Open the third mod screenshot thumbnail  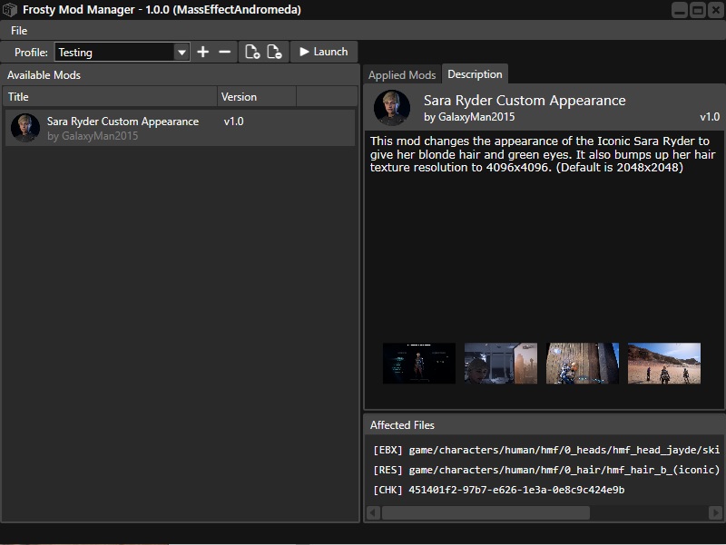tap(583, 363)
